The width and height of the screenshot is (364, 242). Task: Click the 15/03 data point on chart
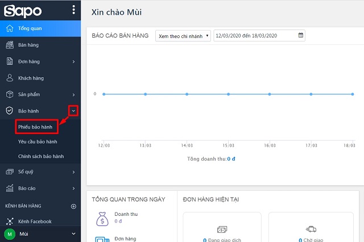pyautogui.click(x=228, y=94)
